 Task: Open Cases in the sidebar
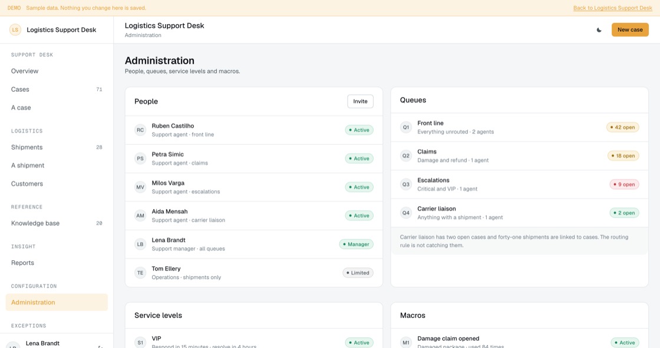(57, 90)
